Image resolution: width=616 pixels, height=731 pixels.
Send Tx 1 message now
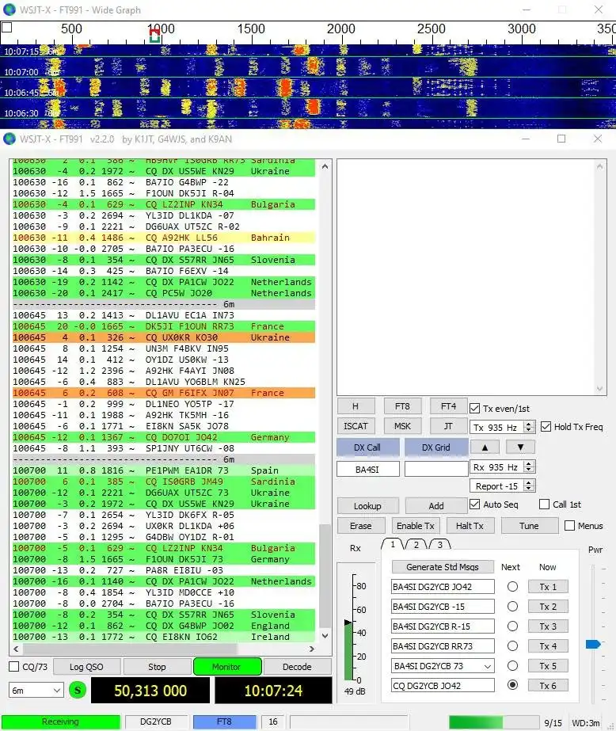(548, 587)
